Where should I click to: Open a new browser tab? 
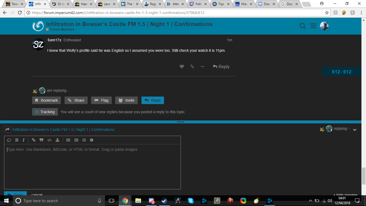(x=307, y=4)
